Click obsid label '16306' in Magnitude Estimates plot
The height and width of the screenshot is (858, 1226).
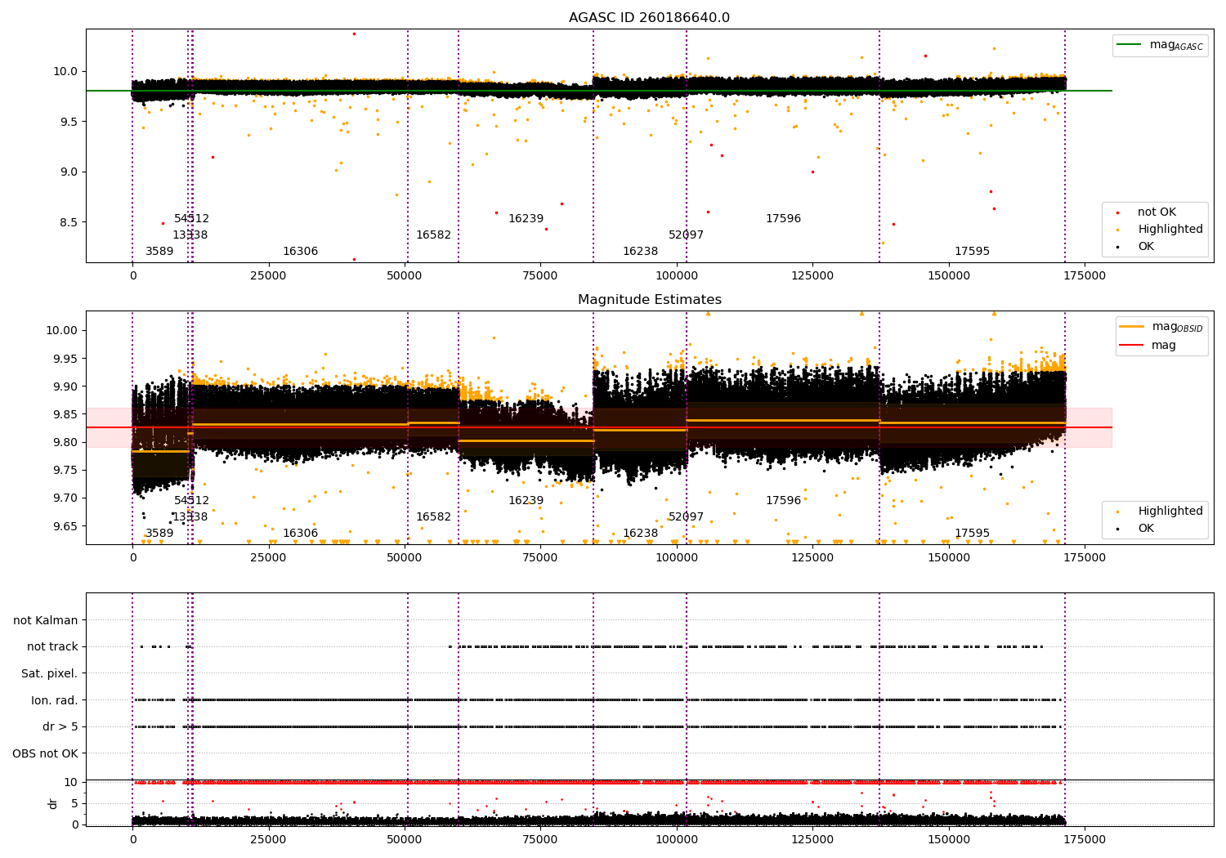click(x=300, y=534)
